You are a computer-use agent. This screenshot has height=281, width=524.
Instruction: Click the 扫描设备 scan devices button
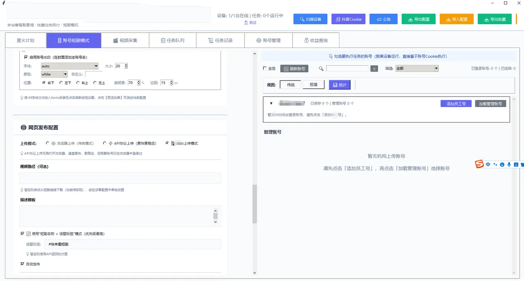pos(310,19)
